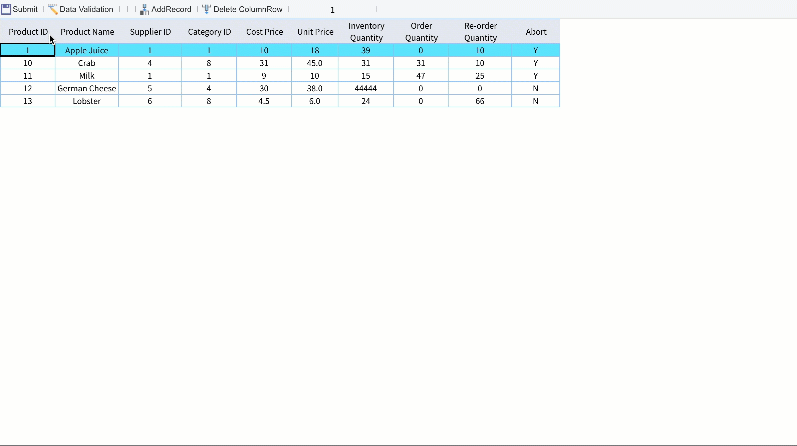Click the Abort column header
The image size is (797, 446).
coord(536,32)
